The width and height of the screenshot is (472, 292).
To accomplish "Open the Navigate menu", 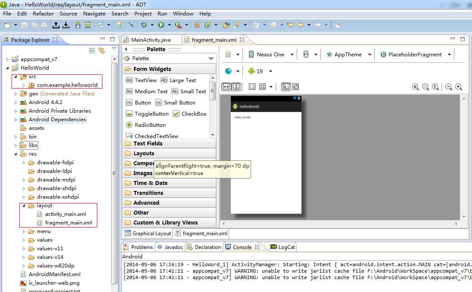I will [94, 13].
